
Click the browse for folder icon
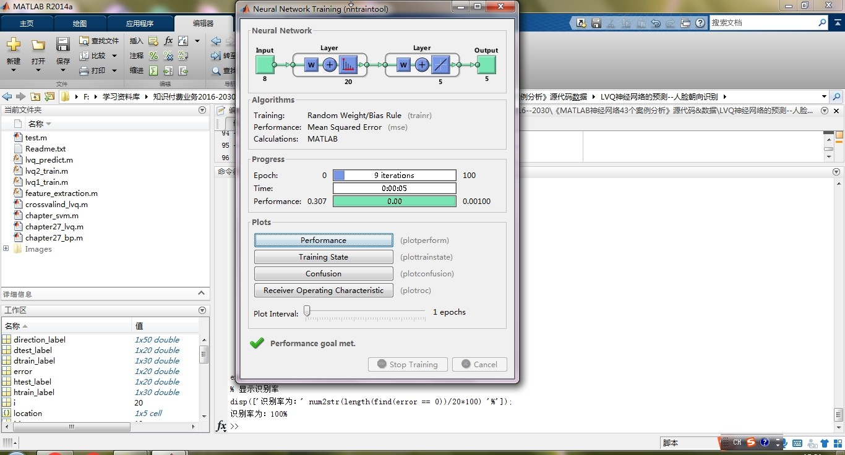[x=49, y=96]
